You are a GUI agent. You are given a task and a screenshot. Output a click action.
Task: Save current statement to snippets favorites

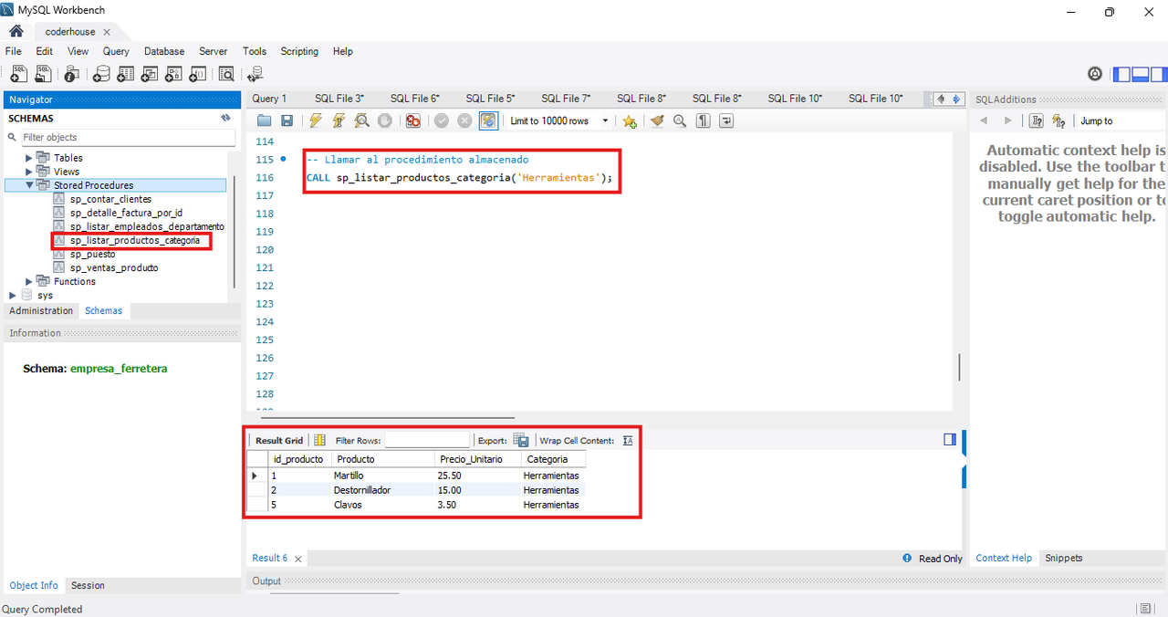click(629, 120)
